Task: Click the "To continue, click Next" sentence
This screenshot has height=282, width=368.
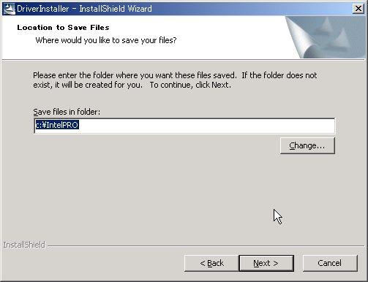Action: click(190, 85)
